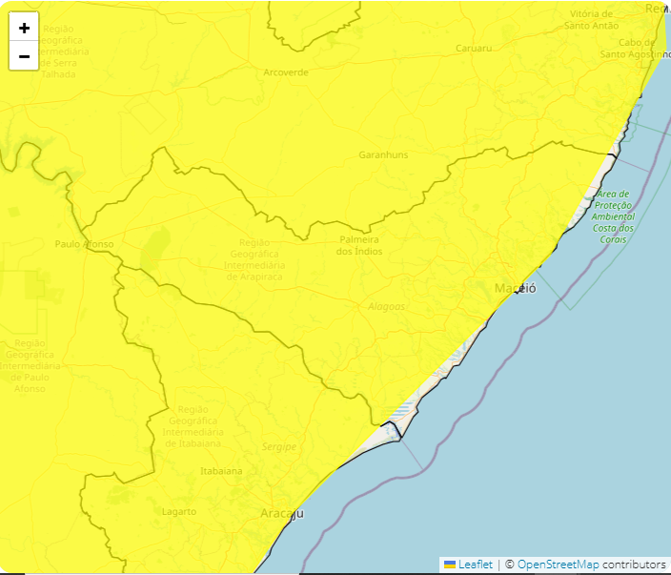The height and width of the screenshot is (575, 671).
Task: Click the Alagoas state label
Action: click(387, 306)
